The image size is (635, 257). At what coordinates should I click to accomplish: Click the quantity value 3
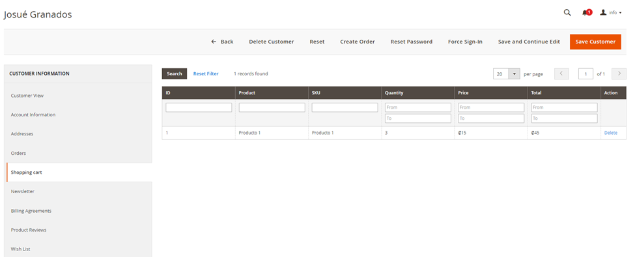(386, 133)
